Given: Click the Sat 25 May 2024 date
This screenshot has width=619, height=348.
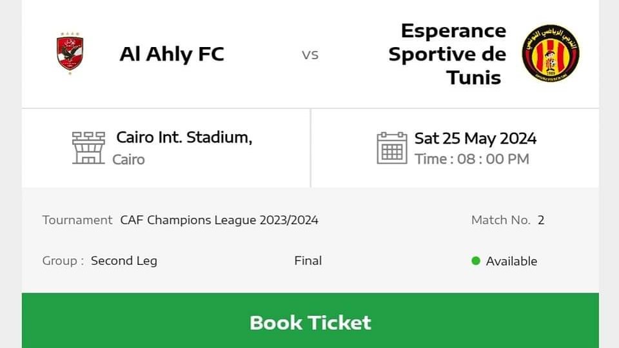Looking at the screenshot, I should pyautogui.click(x=475, y=139).
